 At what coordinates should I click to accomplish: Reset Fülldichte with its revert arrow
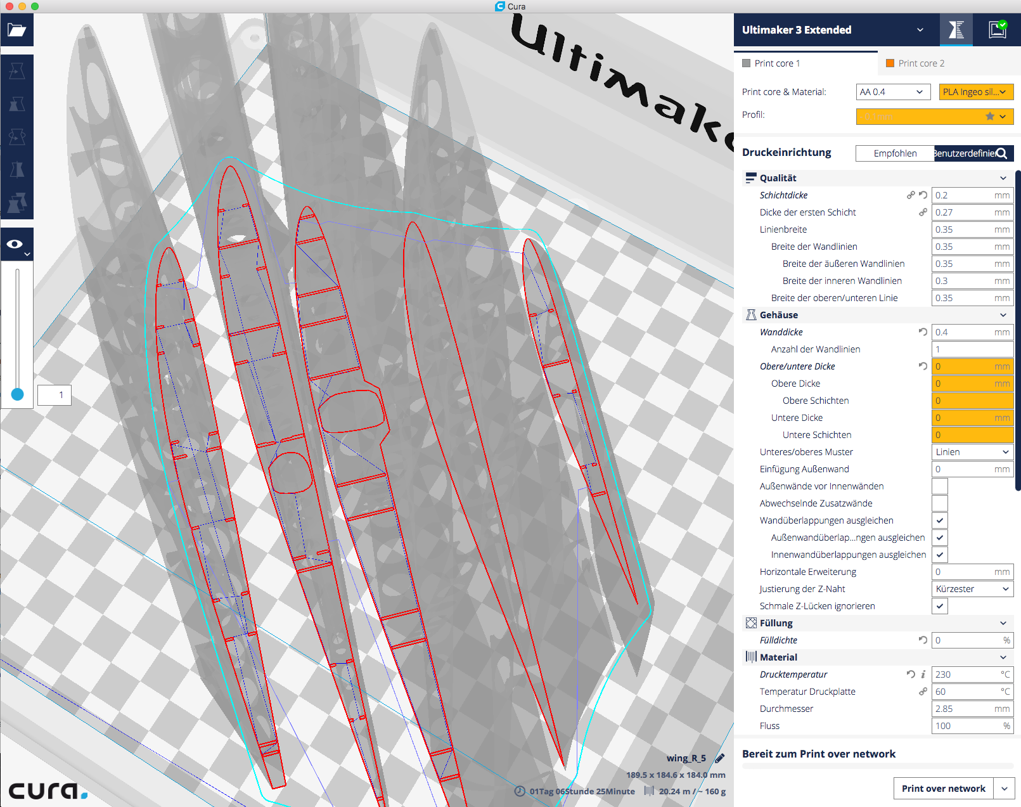(923, 640)
